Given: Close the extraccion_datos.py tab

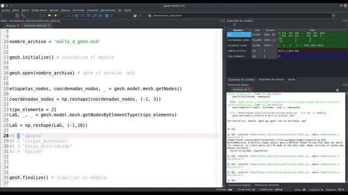Looking at the screenshot, I should click(48, 25).
